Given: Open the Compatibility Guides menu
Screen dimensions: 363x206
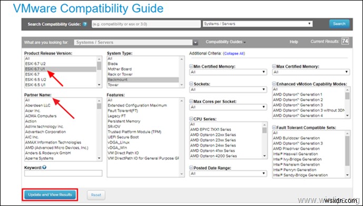Looking at the screenshot, I should [x=225, y=42].
